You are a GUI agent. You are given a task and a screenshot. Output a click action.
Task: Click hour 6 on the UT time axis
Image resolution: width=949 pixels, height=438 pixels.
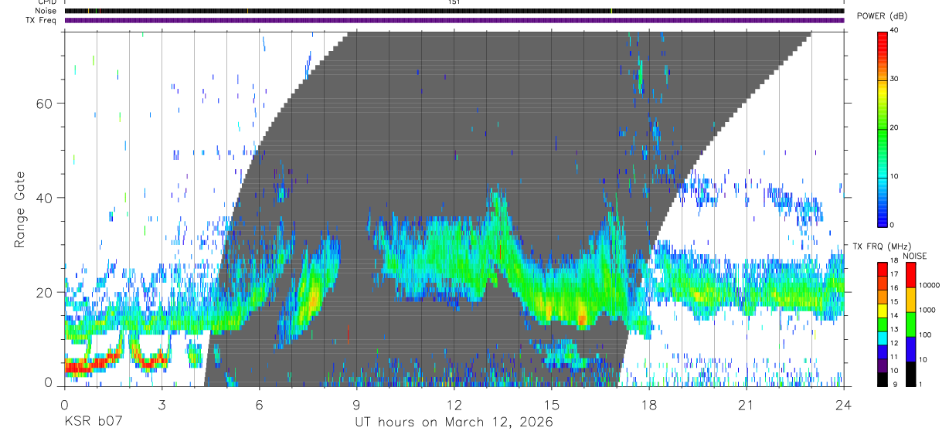coord(259,403)
